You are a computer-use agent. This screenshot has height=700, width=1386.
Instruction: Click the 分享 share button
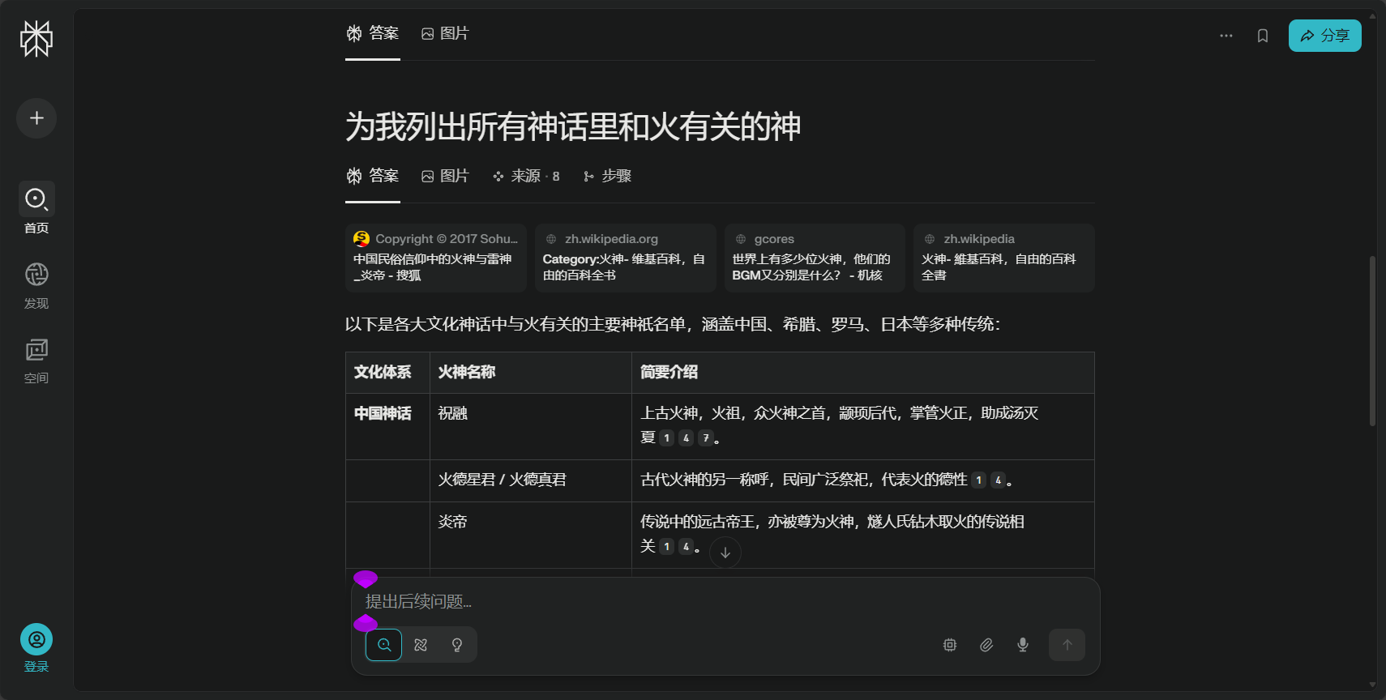point(1325,36)
